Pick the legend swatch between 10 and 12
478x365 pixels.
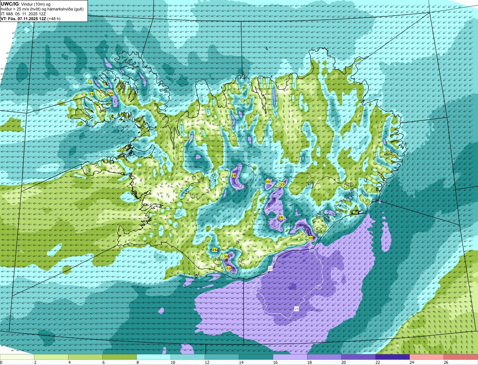click(x=188, y=357)
